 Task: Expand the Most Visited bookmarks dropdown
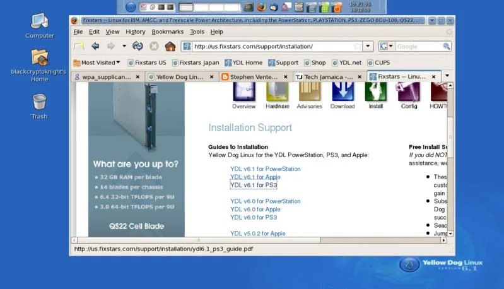point(97,62)
